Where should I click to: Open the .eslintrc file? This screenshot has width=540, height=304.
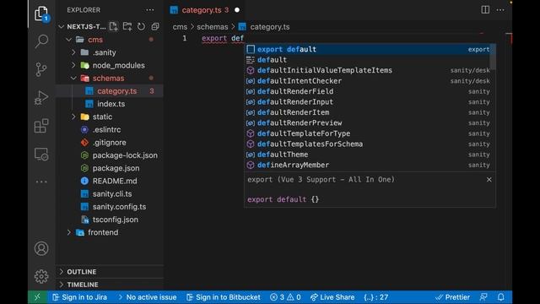click(x=110, y=129)
